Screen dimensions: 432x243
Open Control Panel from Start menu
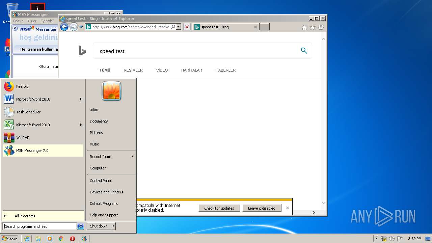click(x=111, y=181)
